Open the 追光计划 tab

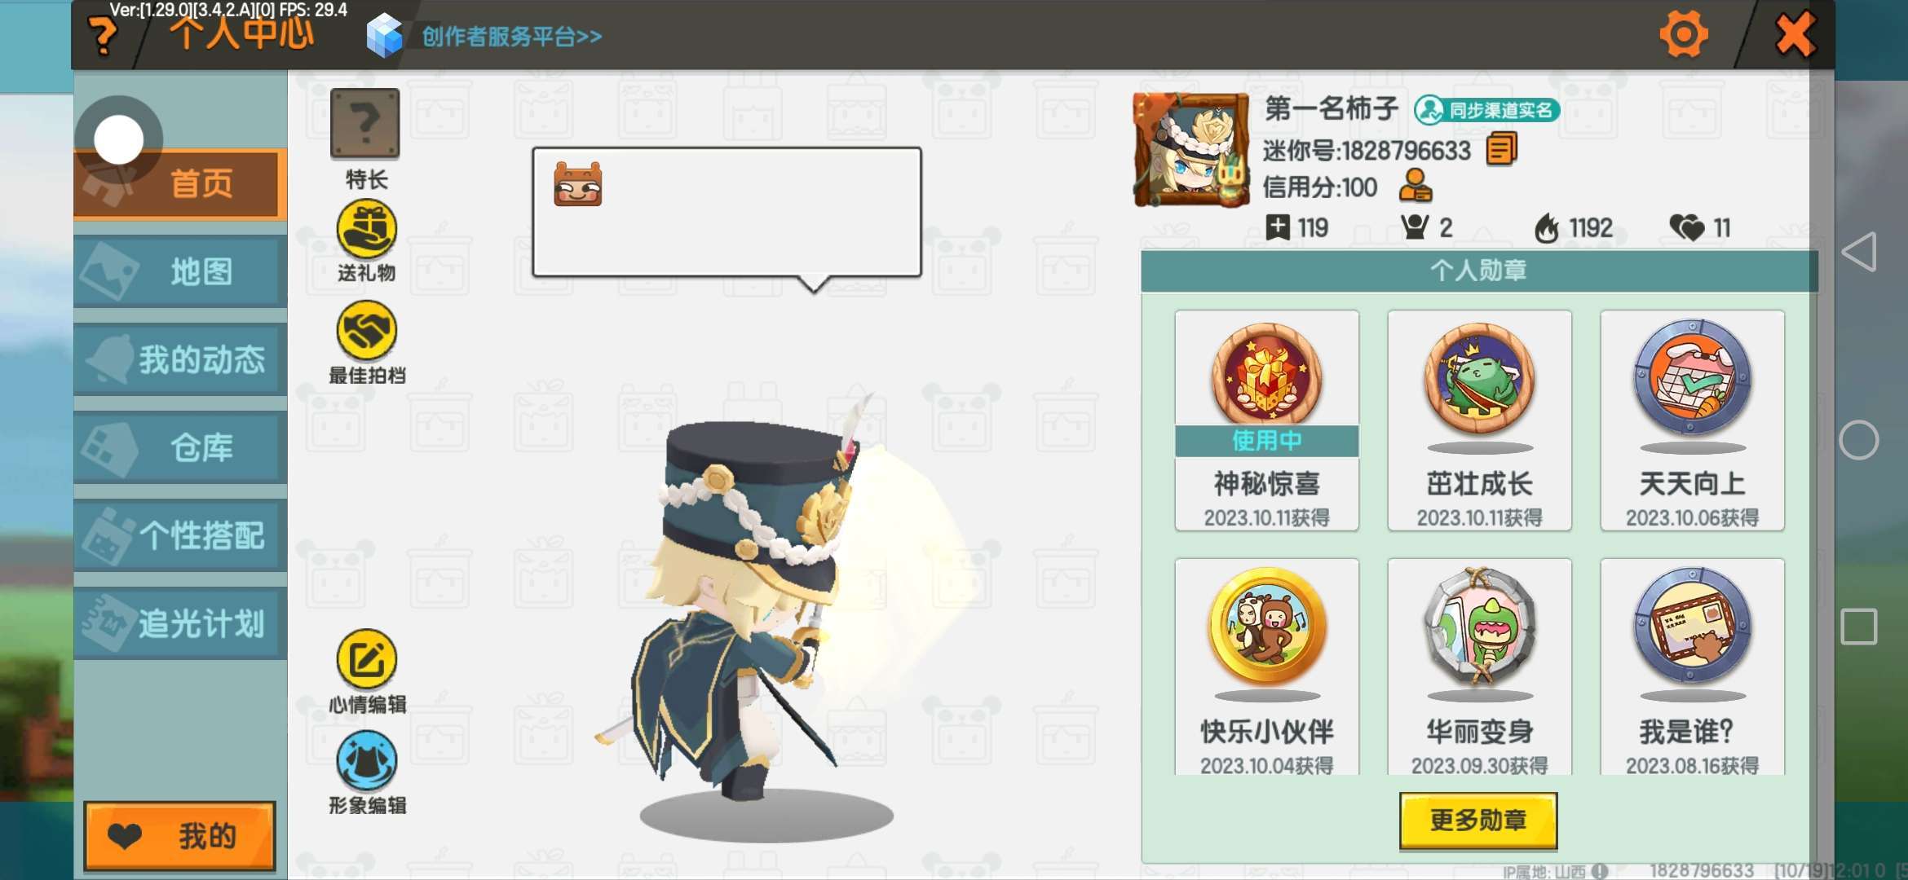[x=179, y=624]
